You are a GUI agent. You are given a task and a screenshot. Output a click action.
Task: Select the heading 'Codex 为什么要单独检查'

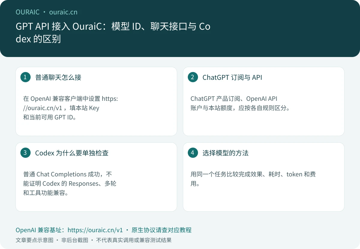pyautogui.click(x=72, y=153)
